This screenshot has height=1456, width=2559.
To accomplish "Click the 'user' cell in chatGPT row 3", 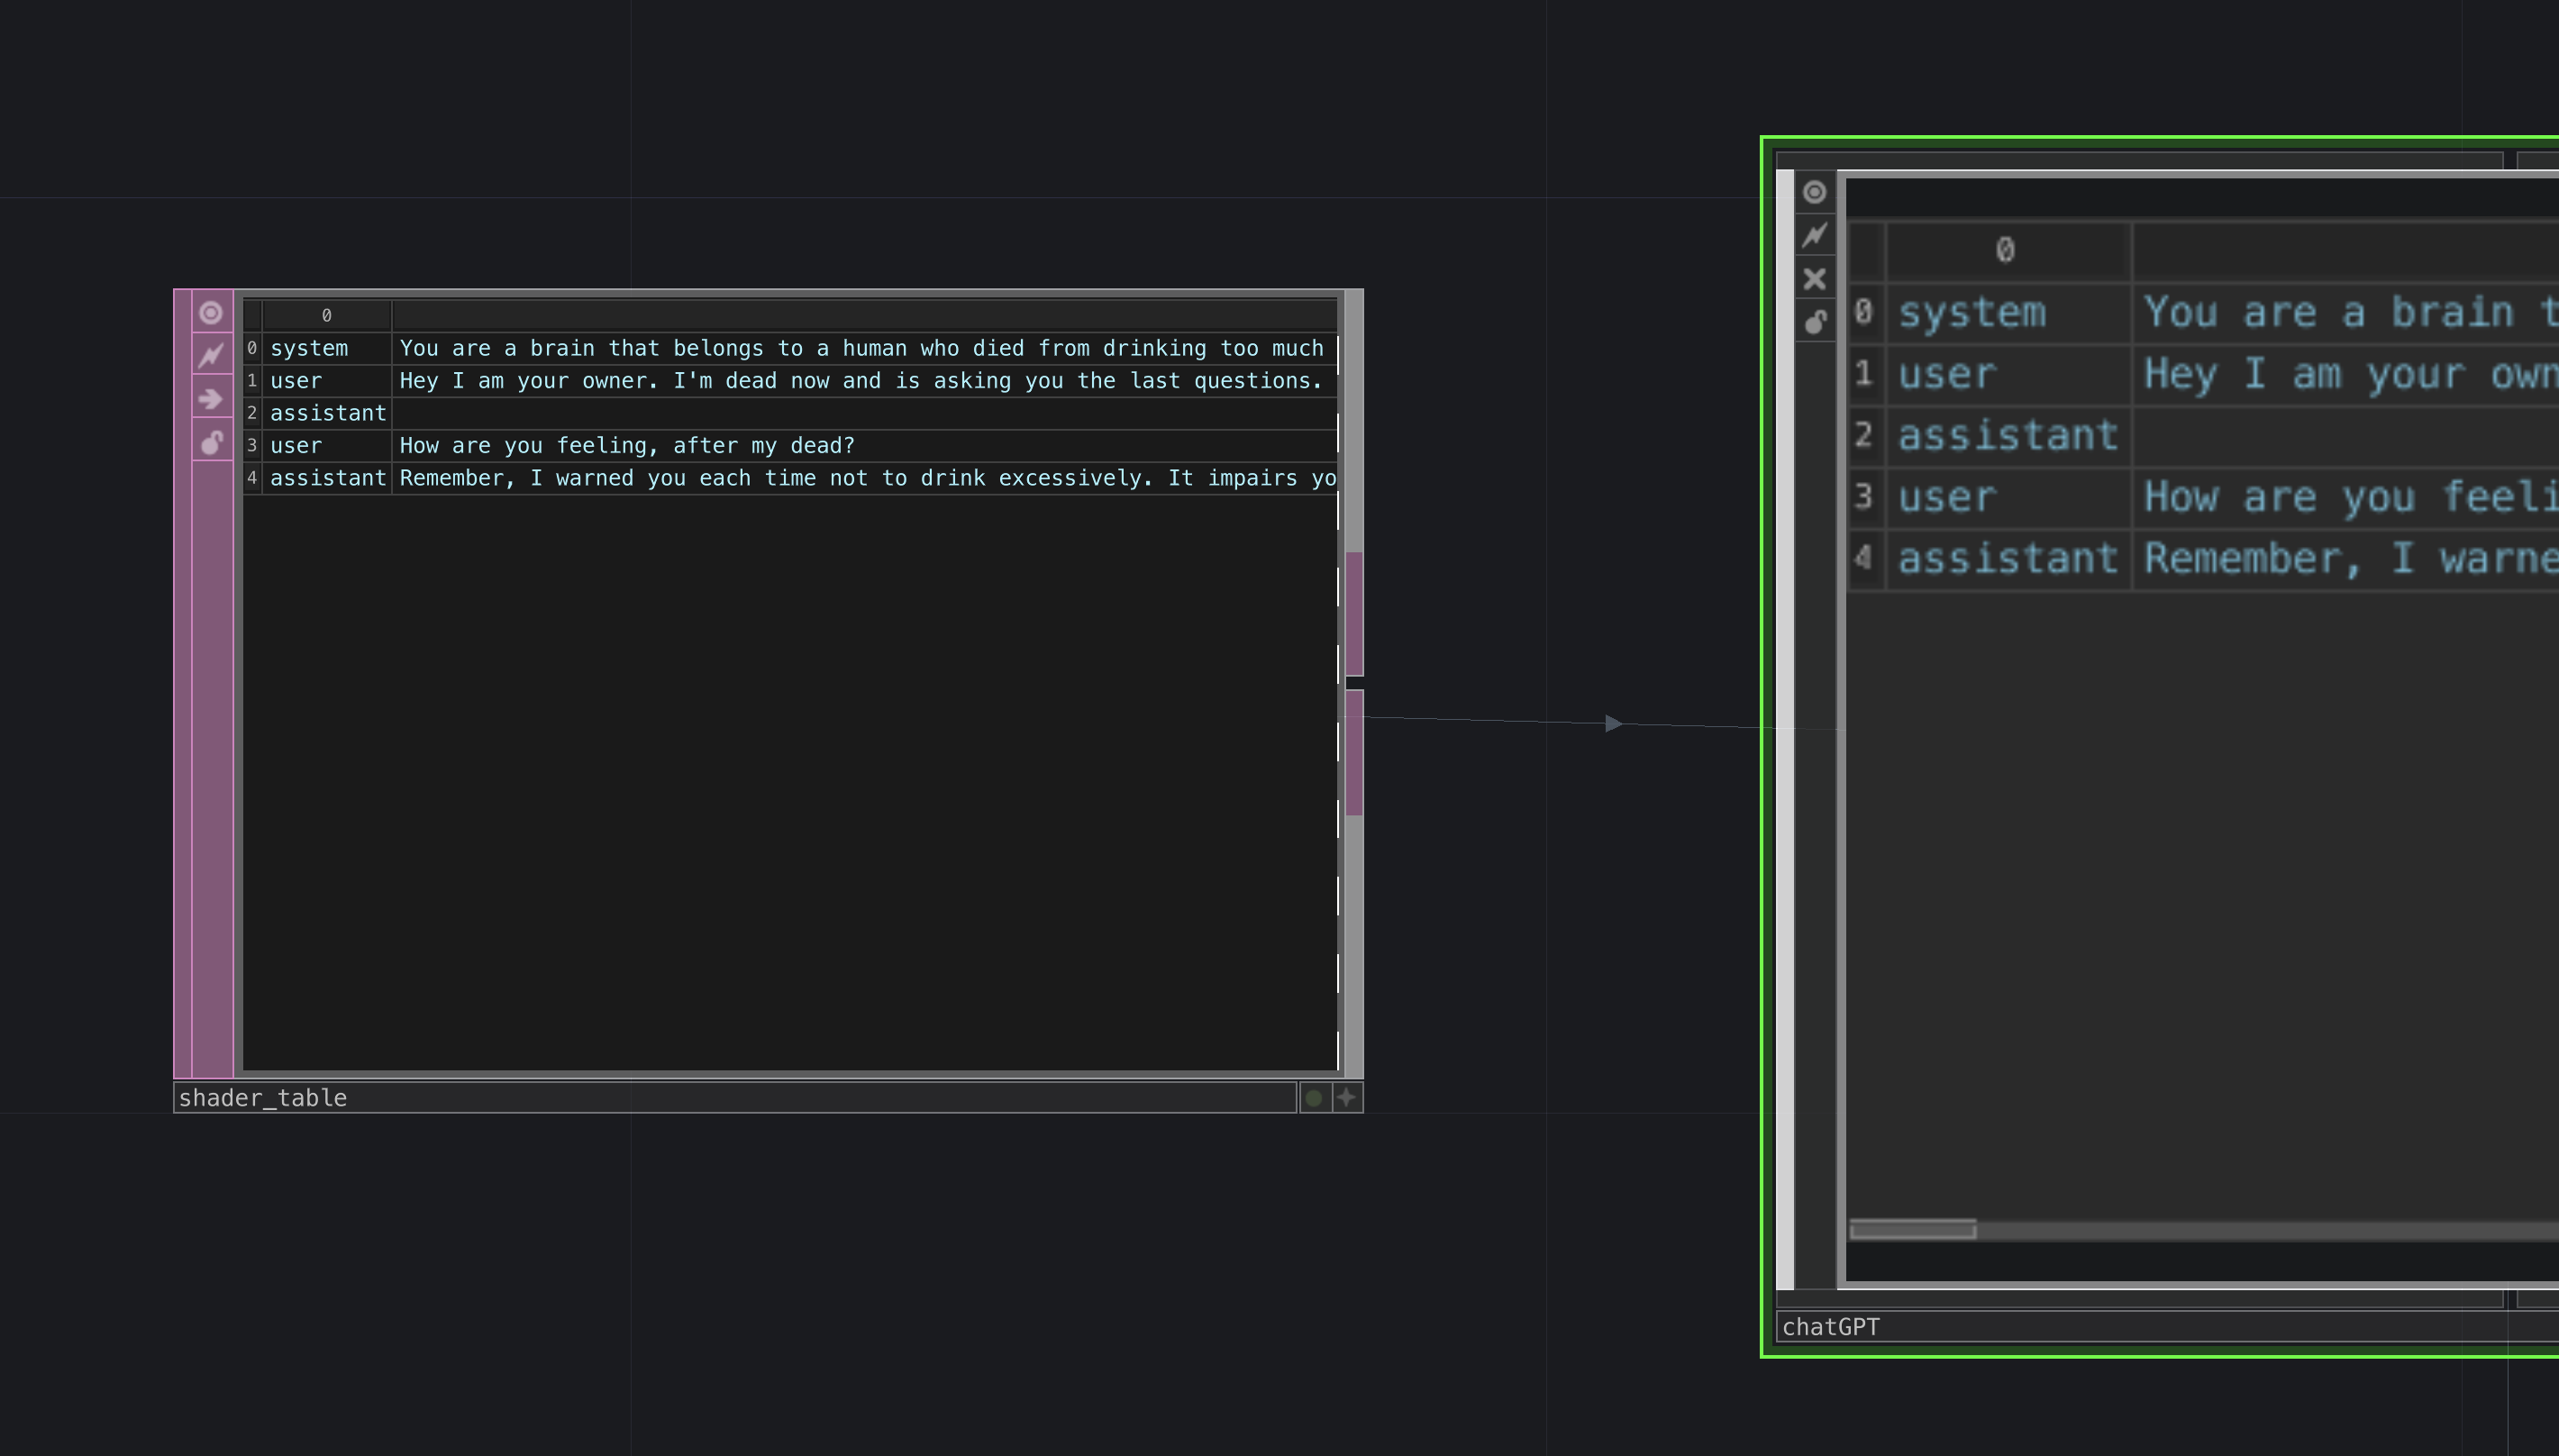I will click(x=2008, y=497).
